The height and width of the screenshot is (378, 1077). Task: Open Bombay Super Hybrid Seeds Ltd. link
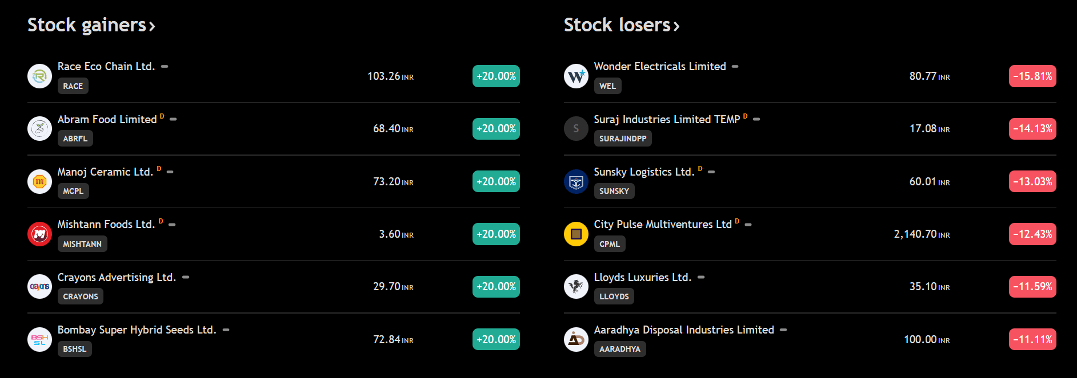(137, 330)
